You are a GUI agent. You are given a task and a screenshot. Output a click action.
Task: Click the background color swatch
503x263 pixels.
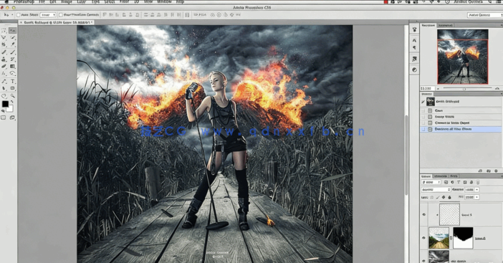(11, 109)
